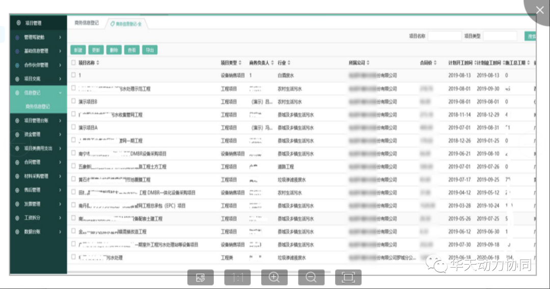Click the tag icon on 商务信息登记-全 tab
The width and height of the screenshot is (550, 289).
113,24
